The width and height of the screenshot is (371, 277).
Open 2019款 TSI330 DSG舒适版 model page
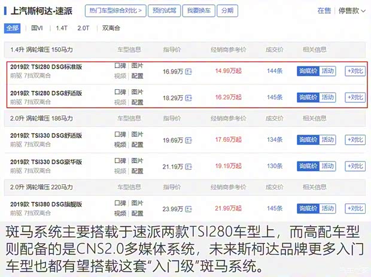click(x=46, y=136)
